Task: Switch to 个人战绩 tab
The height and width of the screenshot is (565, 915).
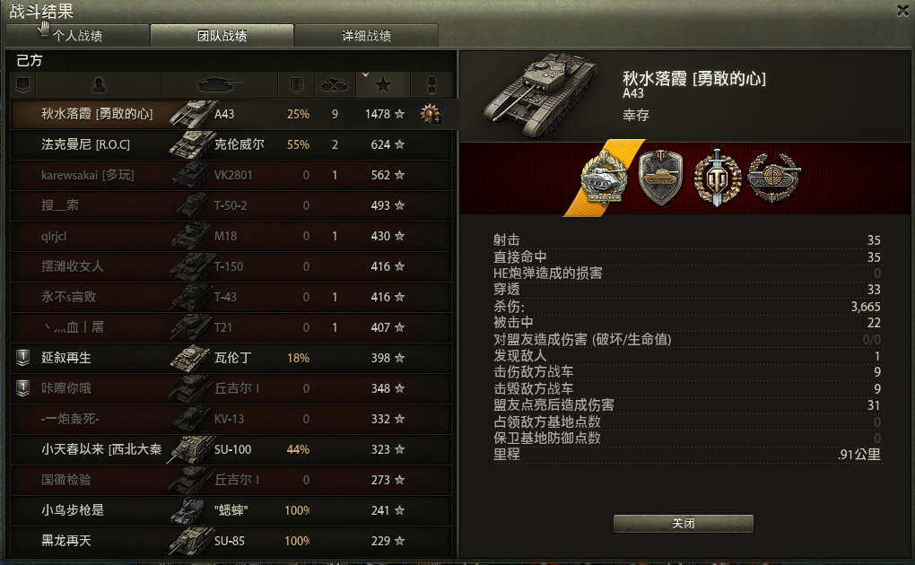Action: [78, 36]
